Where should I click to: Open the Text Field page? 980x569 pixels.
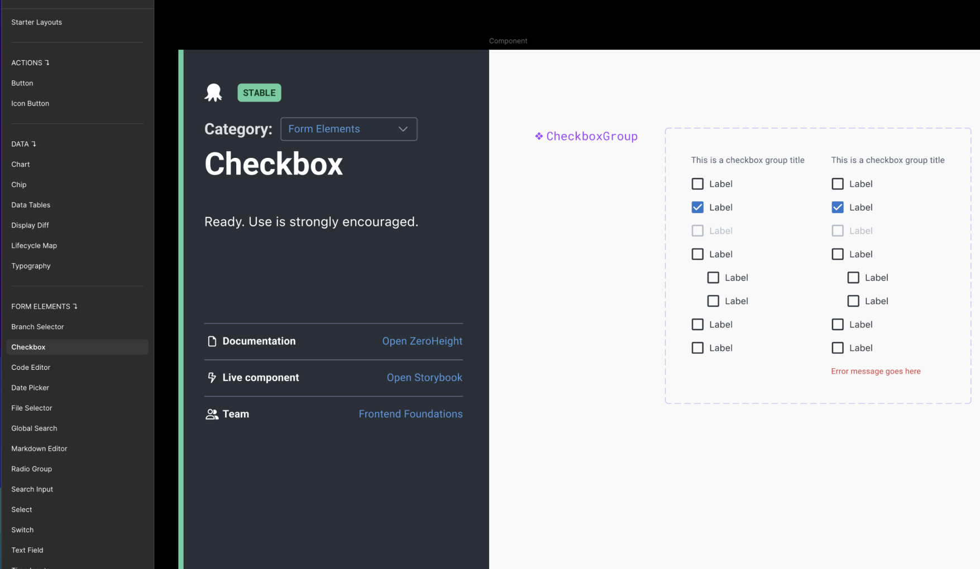[x=27, y=550]
